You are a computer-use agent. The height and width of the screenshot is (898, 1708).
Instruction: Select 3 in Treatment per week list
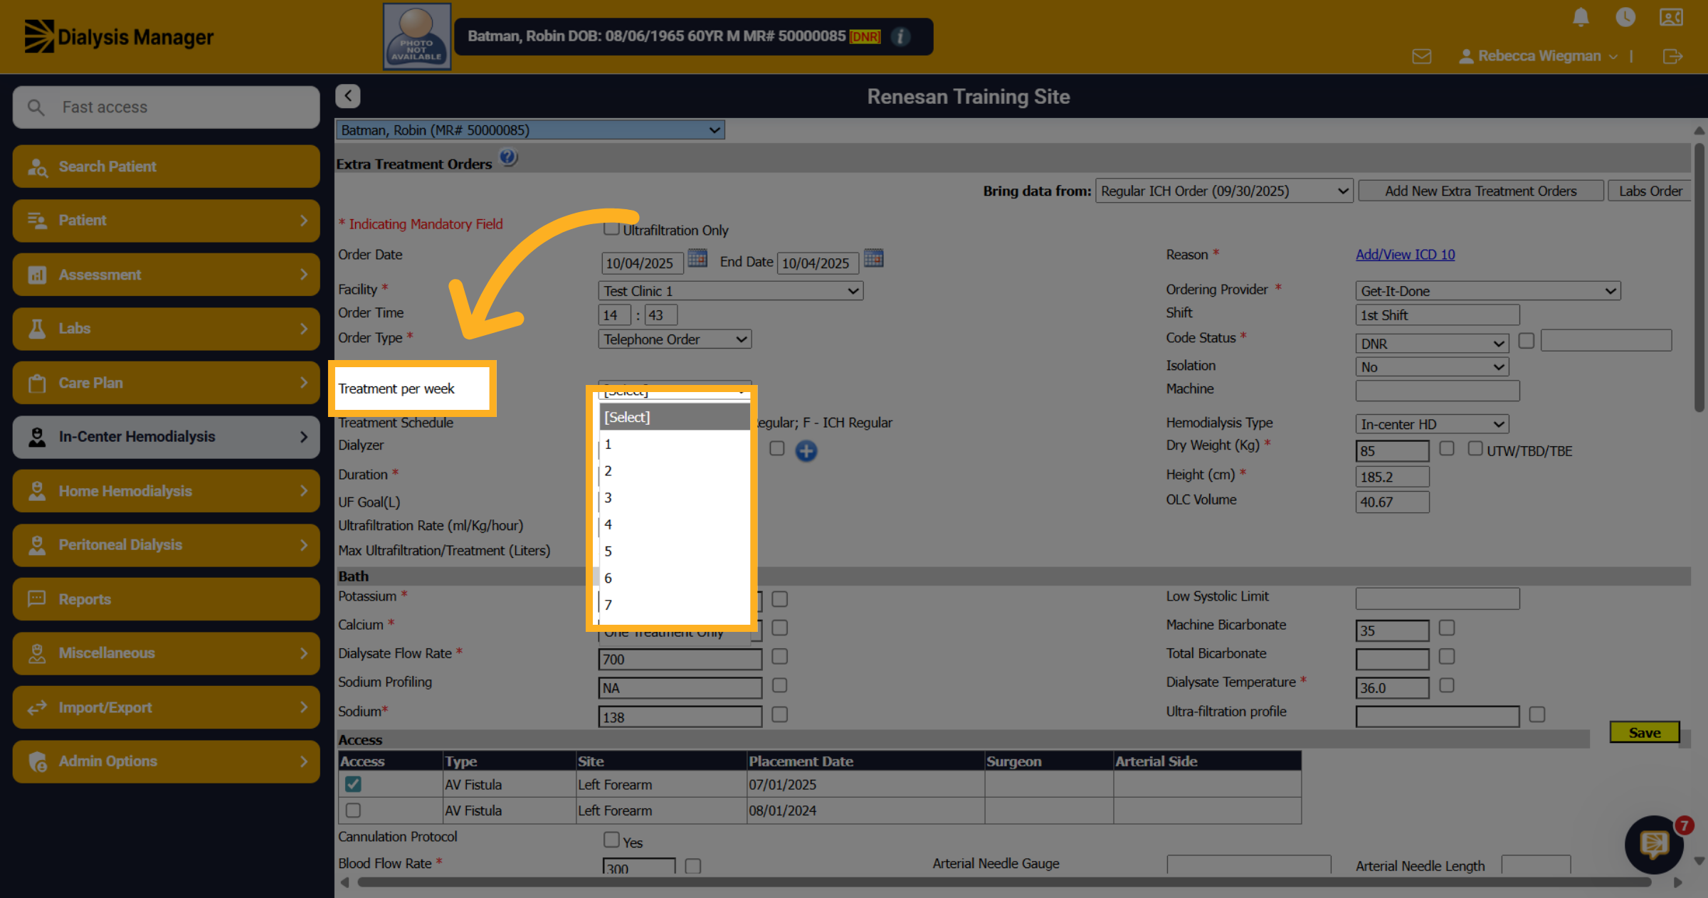674,497
